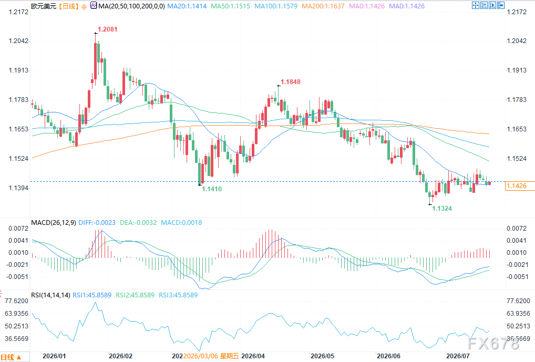Click the 2026/03/06 星期五 date label

point(211,356)
